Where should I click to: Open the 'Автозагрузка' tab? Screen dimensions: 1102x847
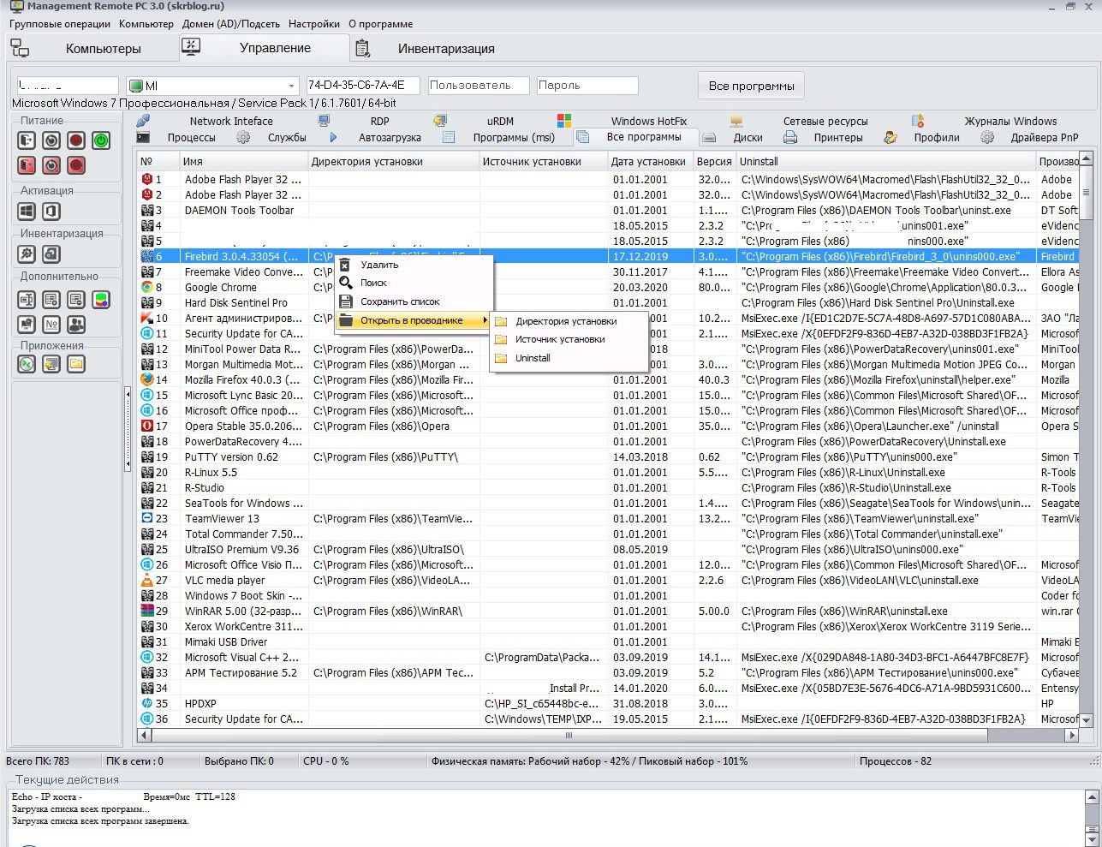pyautogui.click(x=379, y=137)
